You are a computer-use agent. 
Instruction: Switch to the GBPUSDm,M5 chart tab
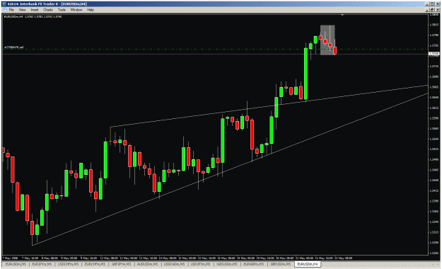(x=281, y=264)
